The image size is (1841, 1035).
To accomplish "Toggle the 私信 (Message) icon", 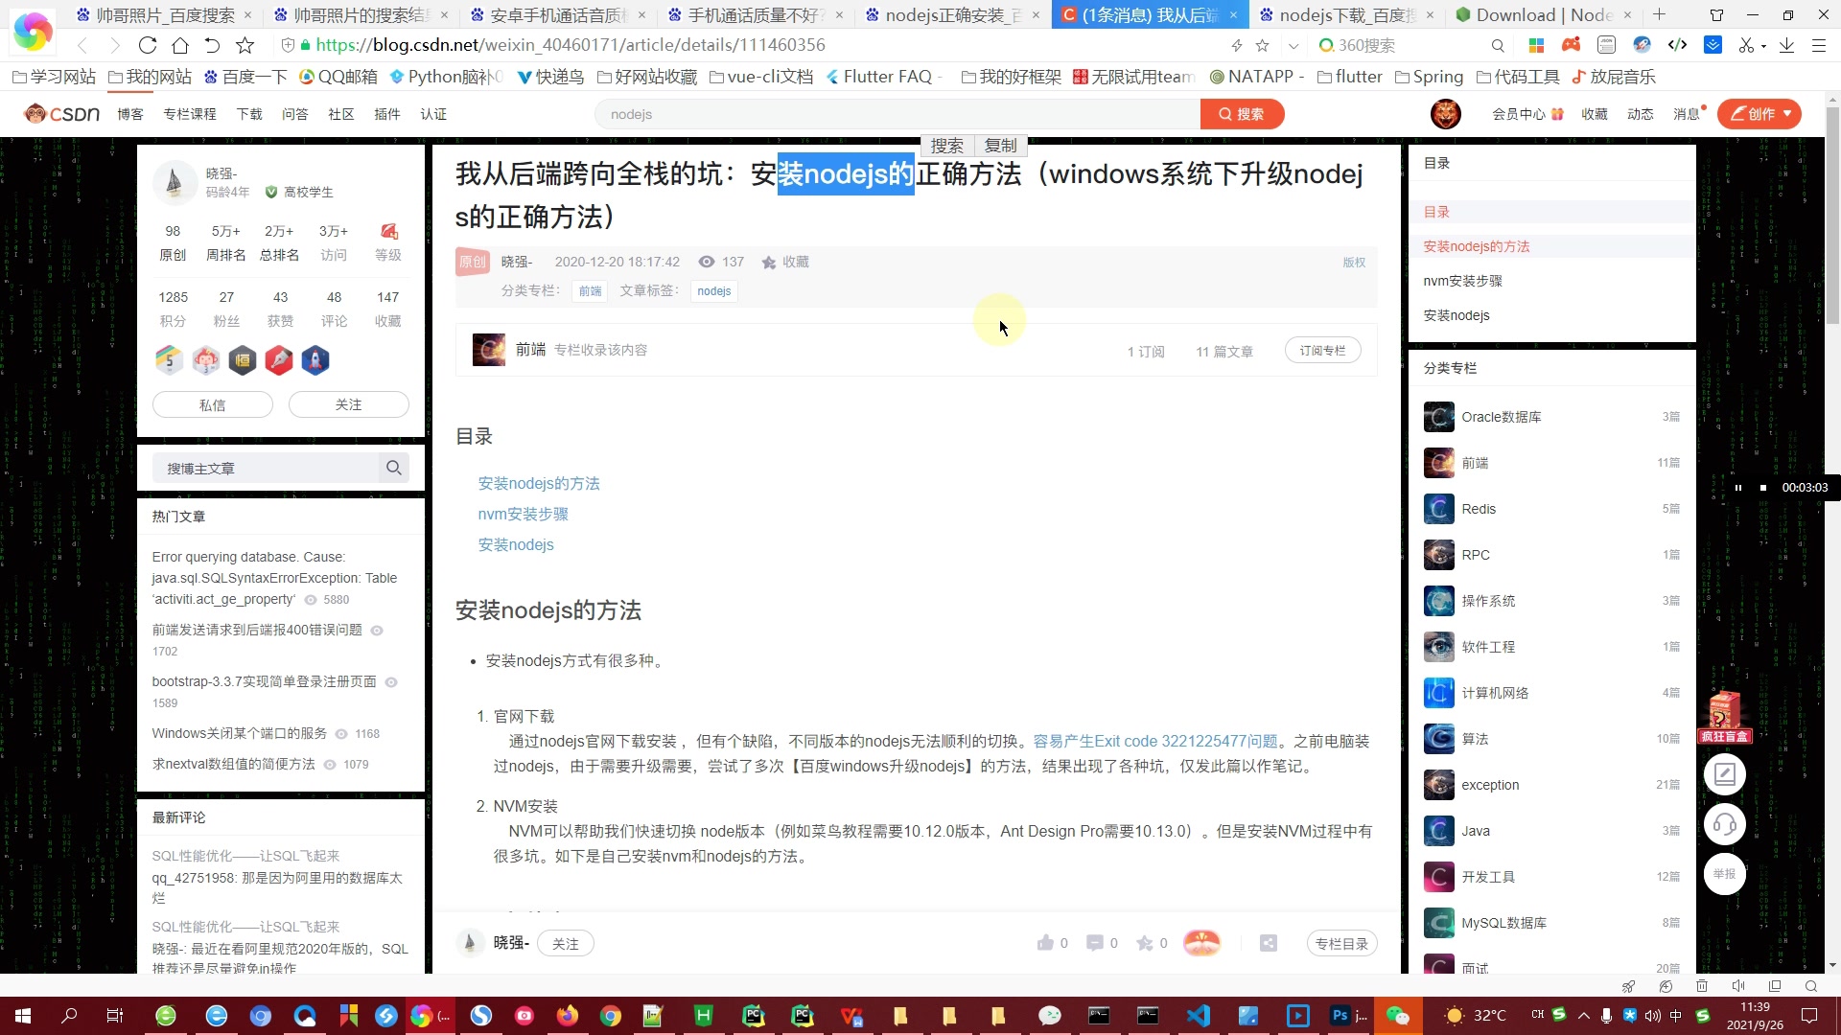I will [x=213, y=404].
